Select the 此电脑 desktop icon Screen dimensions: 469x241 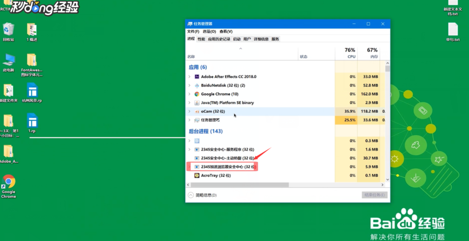click(8, 63)
